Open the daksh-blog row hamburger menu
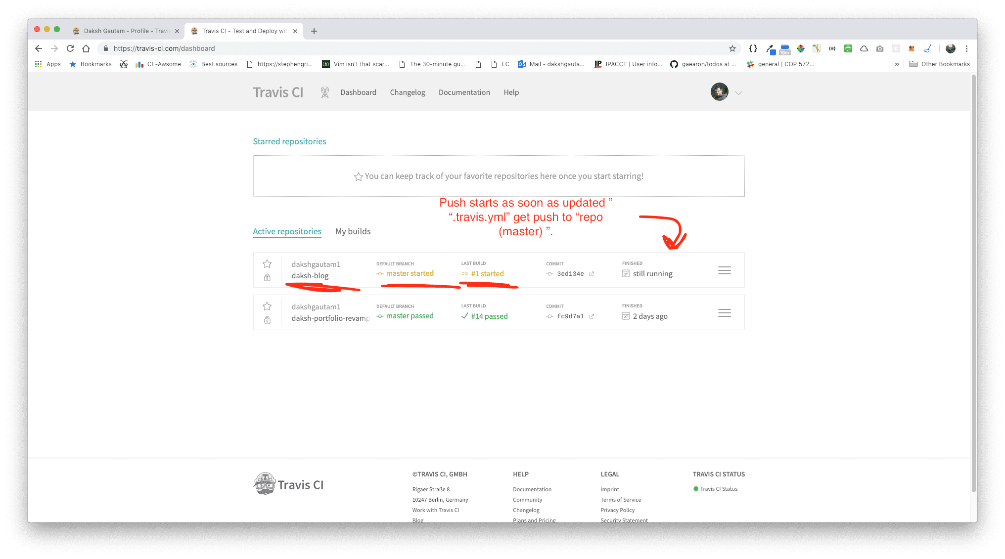 click(725, 270)
